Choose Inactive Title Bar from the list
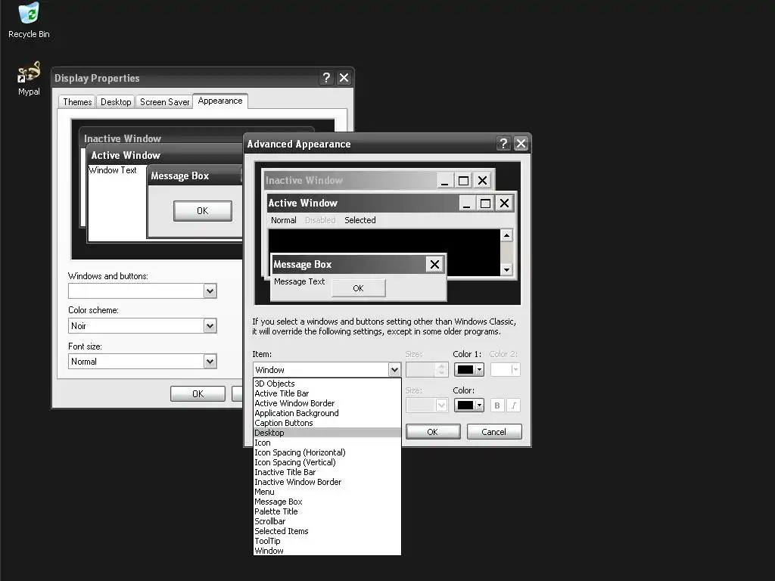This screenshot has width=775, height=581. (327, 472)
